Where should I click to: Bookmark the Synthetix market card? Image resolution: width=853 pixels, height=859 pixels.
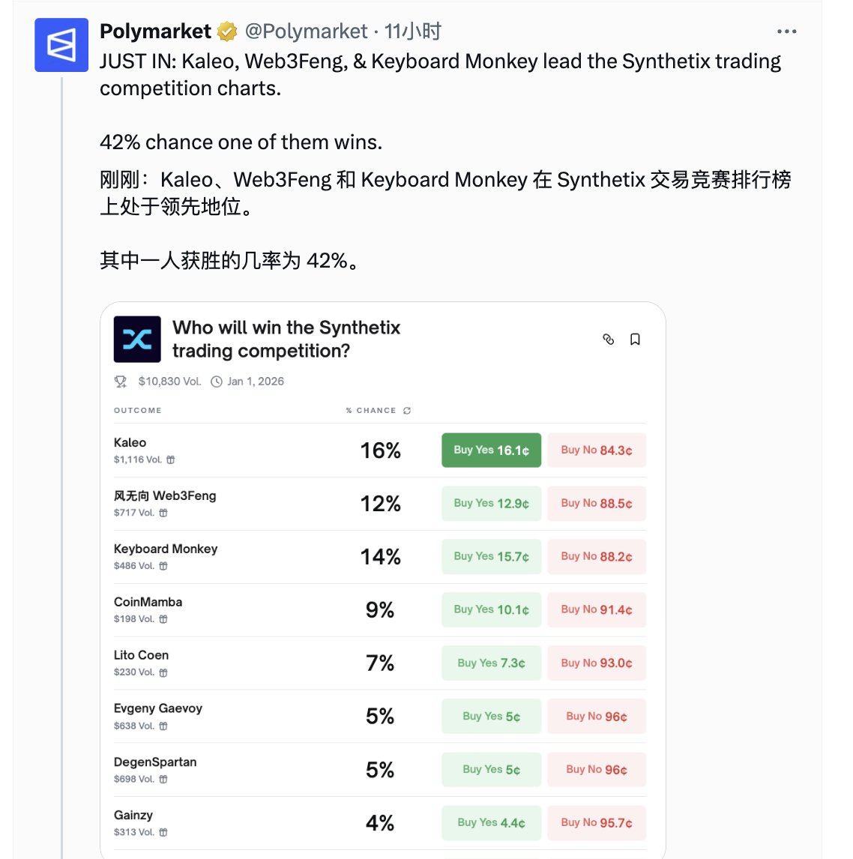635,340
